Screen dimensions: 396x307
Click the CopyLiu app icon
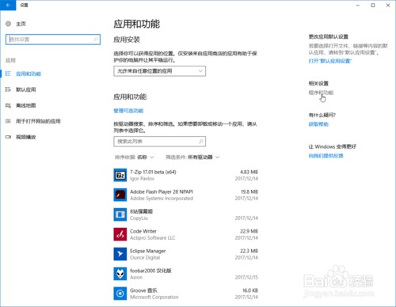click(x=120, y=214)
